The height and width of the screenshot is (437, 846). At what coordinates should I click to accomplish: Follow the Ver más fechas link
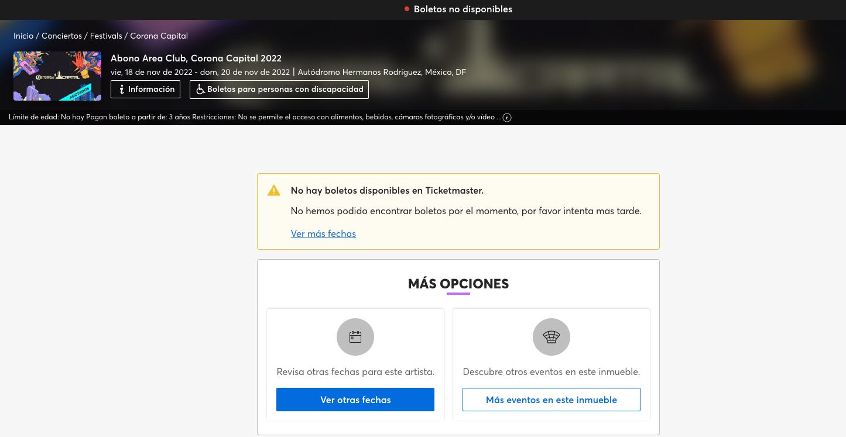click(323, 233)
